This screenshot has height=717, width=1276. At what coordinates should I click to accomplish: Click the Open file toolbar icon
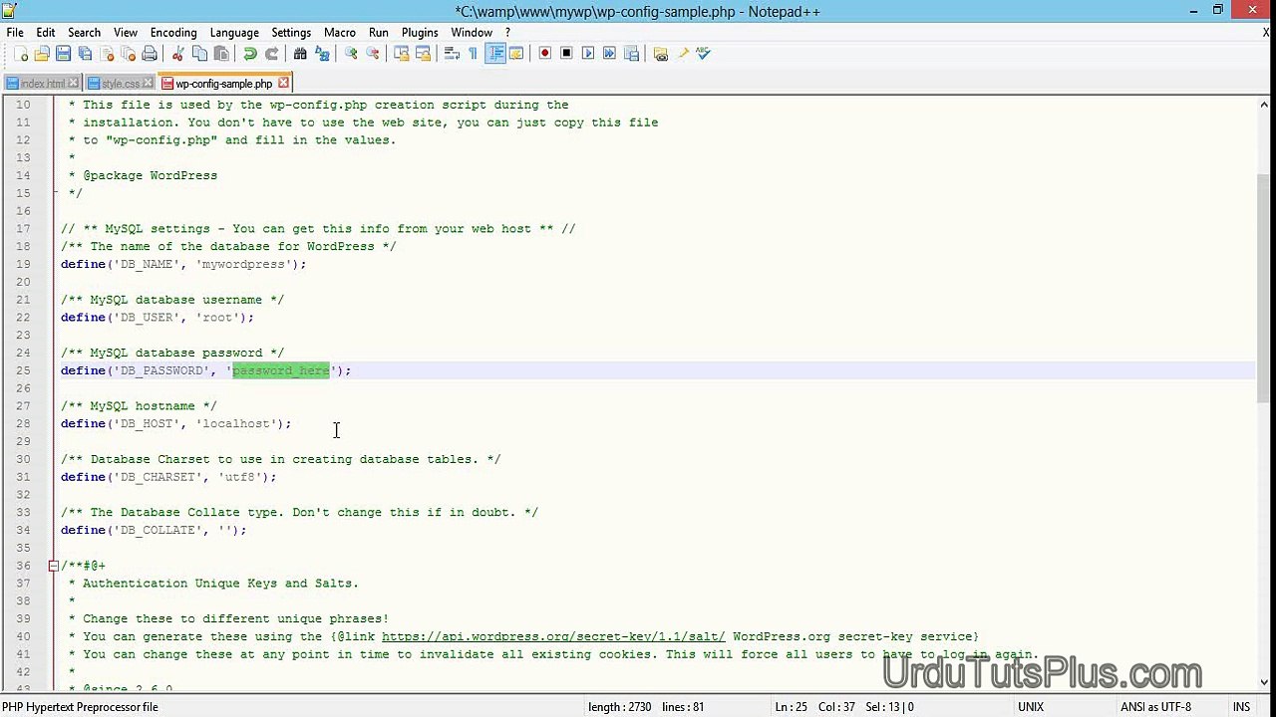point(42,53)
